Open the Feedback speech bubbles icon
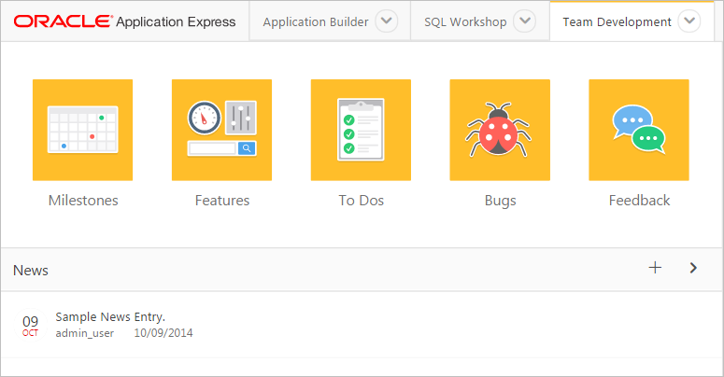Viewport: 724px width, 377px height. (x=638, y=130)
